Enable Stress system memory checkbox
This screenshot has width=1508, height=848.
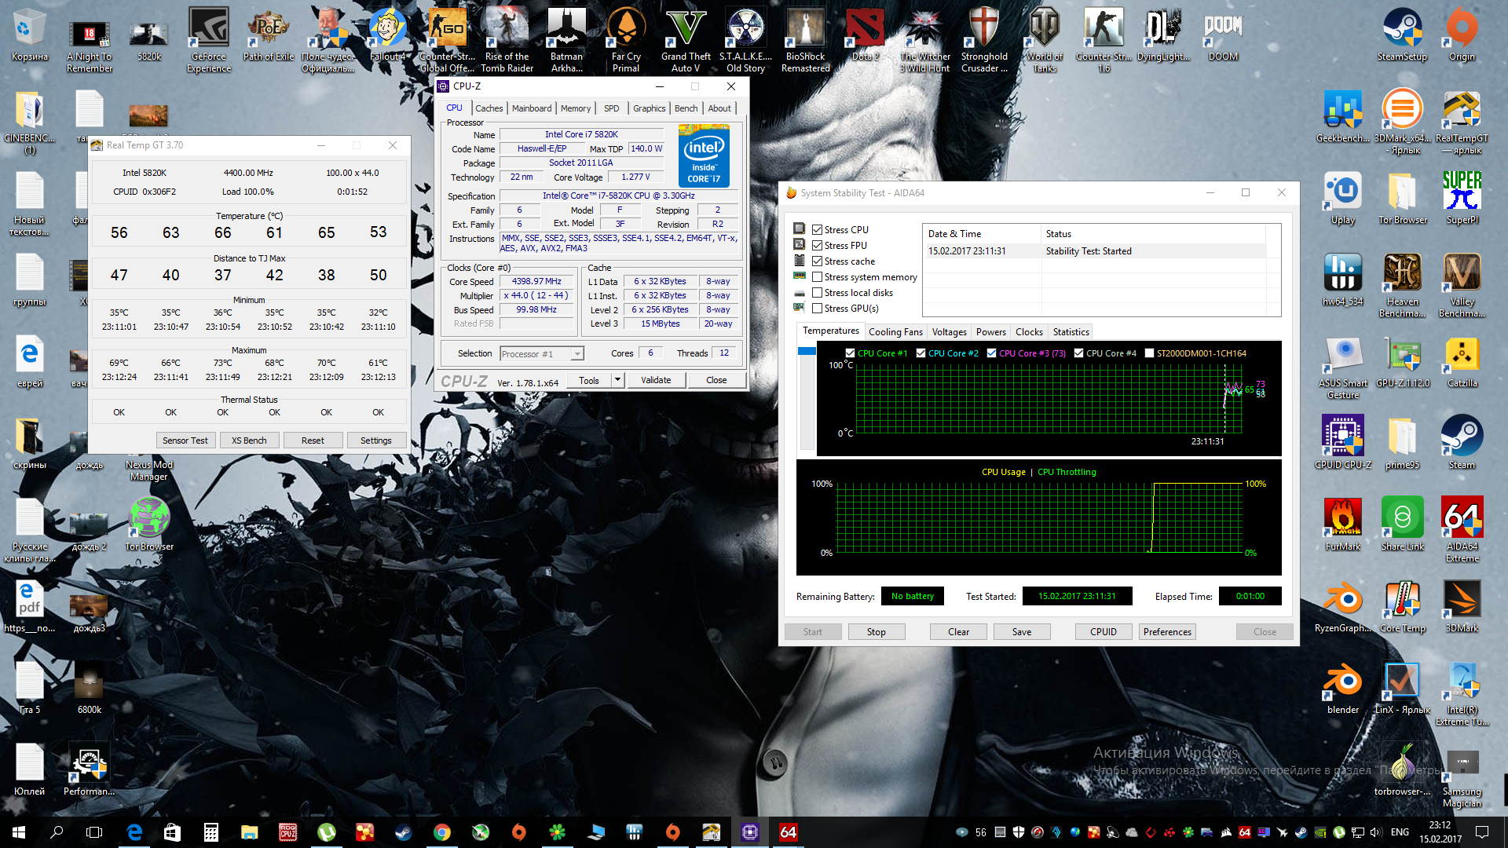coord(818,277)
